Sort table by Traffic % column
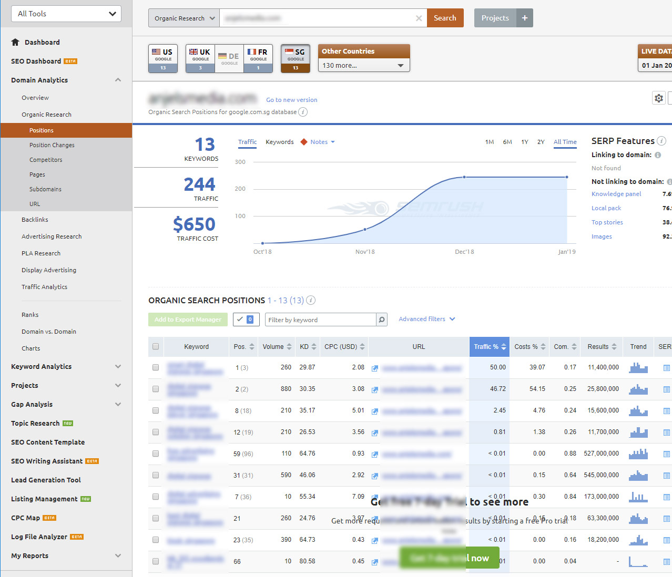The height and width of the screenshot is (577, 672). (x=489, y=346)
